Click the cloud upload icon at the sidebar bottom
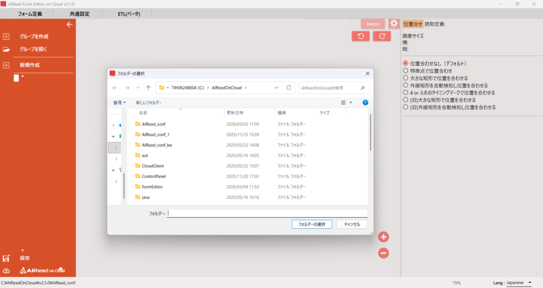Screen dimensions: 543x288 [x=6, y=271]
